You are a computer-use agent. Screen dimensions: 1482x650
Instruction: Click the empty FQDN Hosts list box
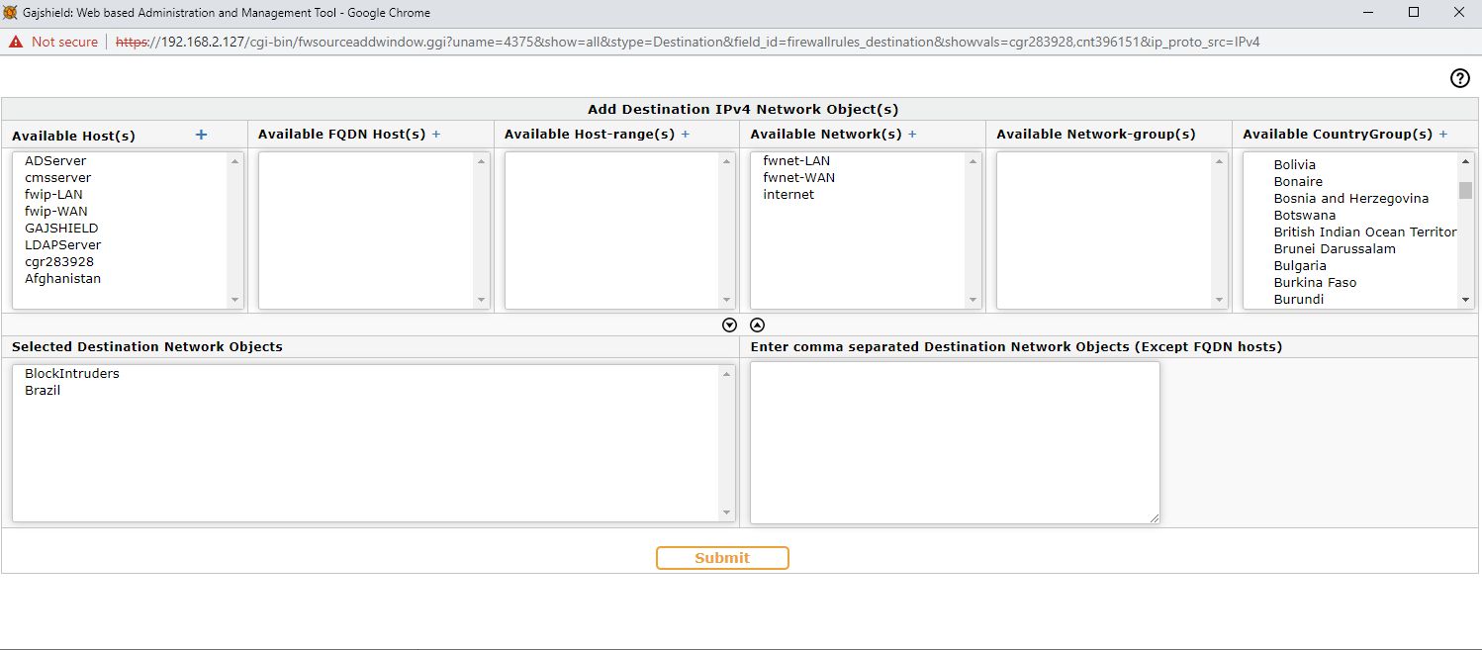(374, 230)
